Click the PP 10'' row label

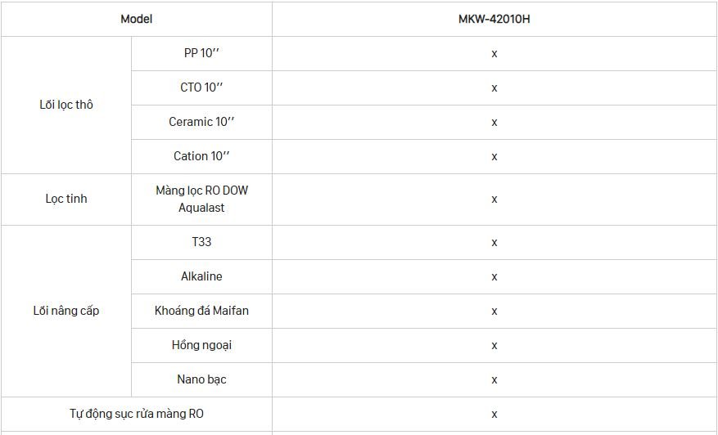click(201, 53)
